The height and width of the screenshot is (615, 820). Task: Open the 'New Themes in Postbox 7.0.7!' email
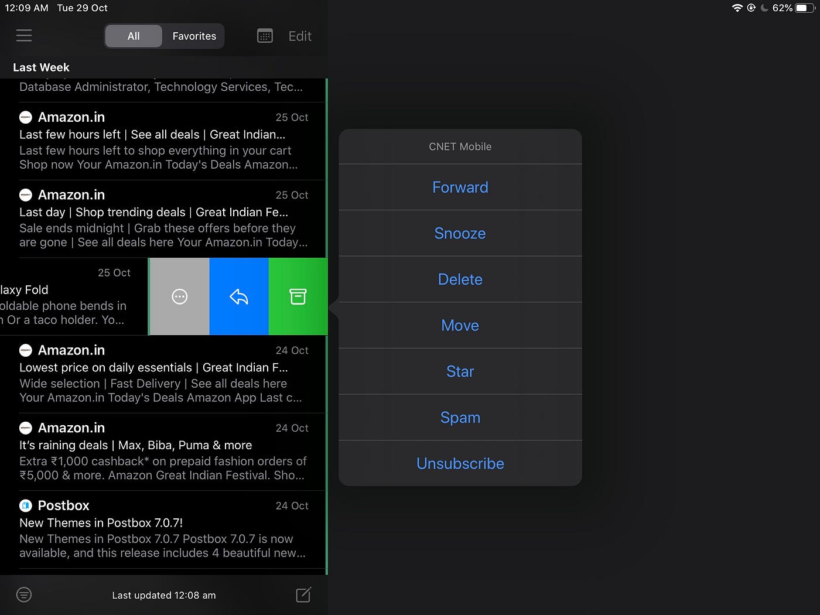point(163,529)
